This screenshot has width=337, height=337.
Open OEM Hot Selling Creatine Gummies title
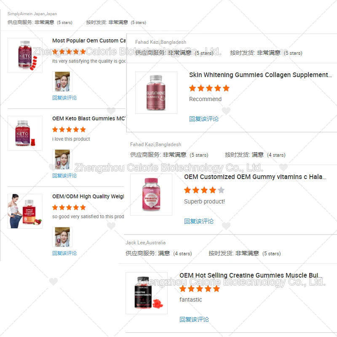pos(251,275)
